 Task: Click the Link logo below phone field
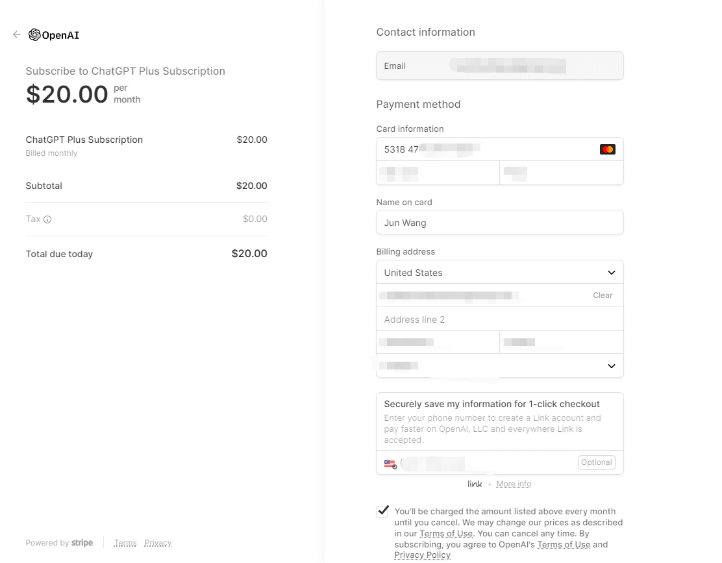pos(475,484)
